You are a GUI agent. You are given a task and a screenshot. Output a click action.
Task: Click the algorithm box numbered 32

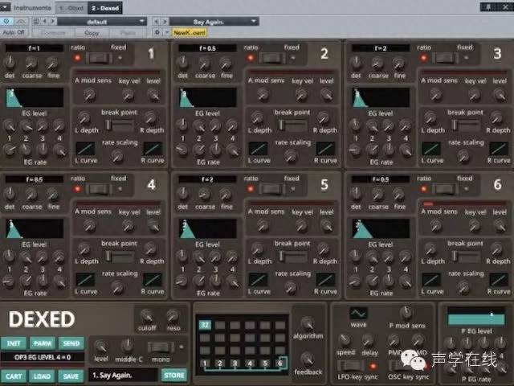(205, 325)
